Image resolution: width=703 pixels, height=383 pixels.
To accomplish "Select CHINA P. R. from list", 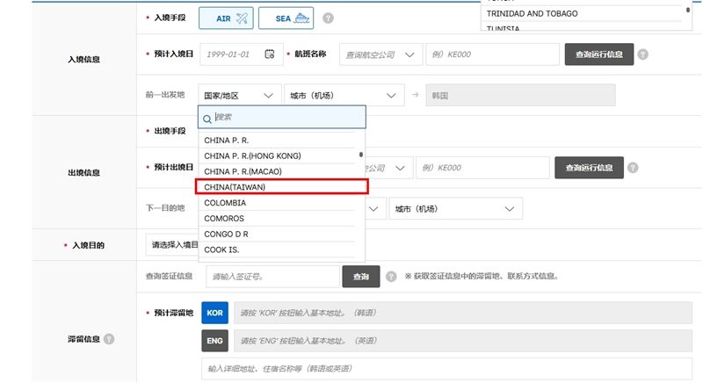I will [278, 141].
